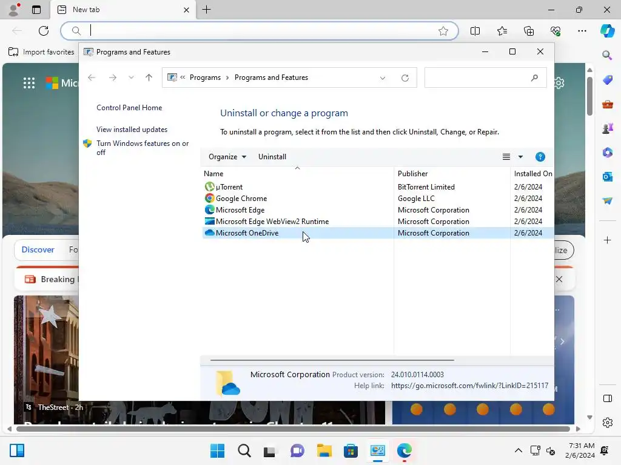Open the taskbar Search icon

244,450
